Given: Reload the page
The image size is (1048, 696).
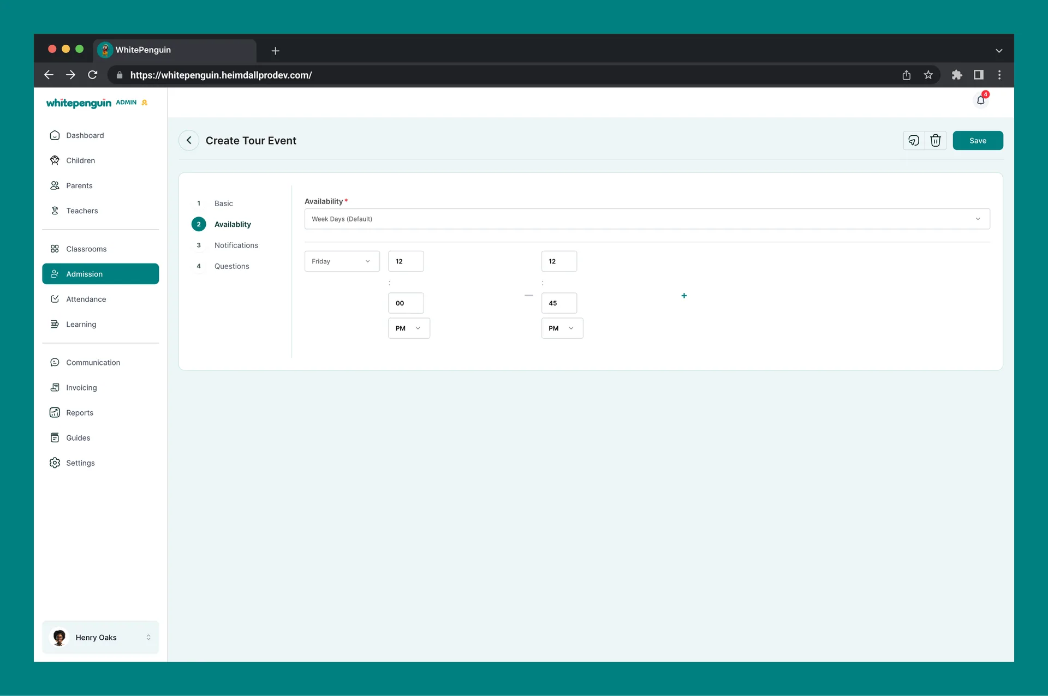Looking at the screenshot, I should point(93,75).
